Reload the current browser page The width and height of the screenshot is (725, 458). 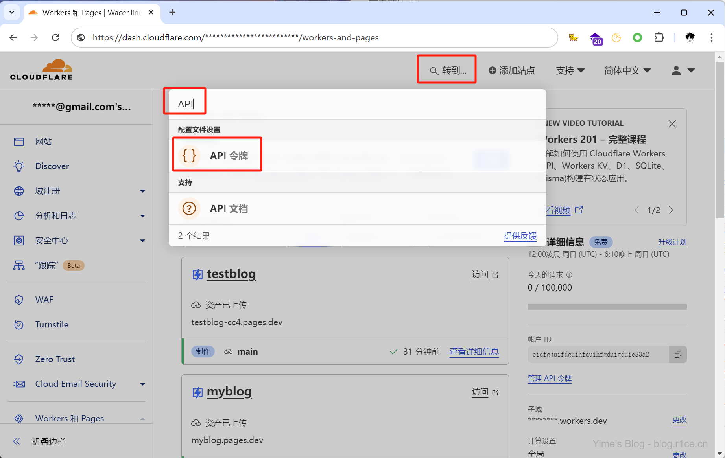coord(55,38)
